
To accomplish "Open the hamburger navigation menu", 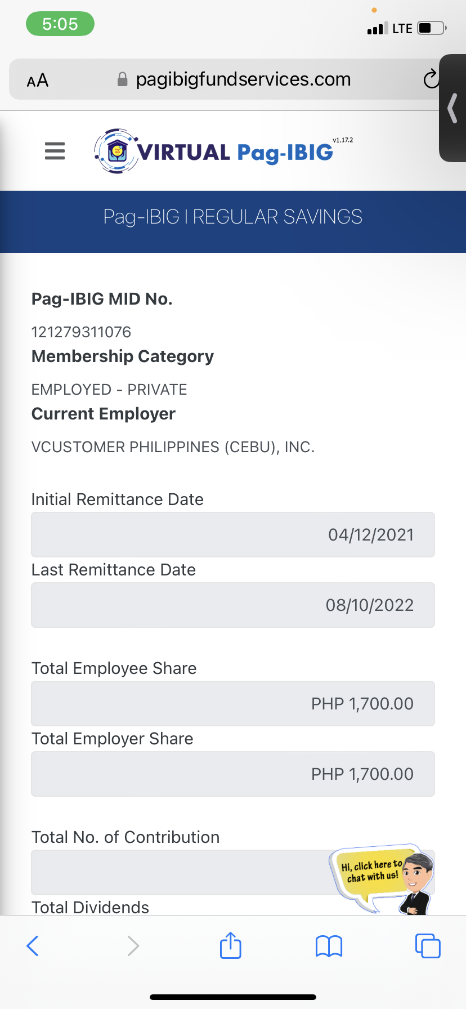I will pyautogui.click(x=55, y=151).
